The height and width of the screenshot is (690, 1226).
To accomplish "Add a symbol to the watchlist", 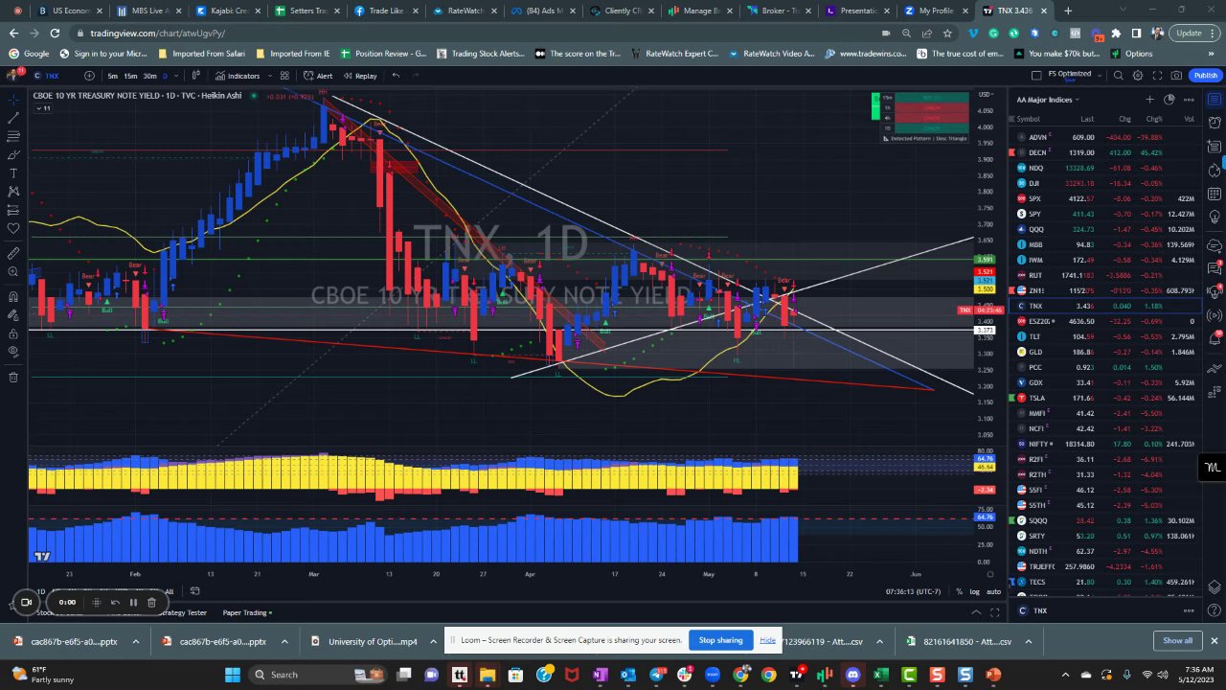I will [x=1150, y=100].
